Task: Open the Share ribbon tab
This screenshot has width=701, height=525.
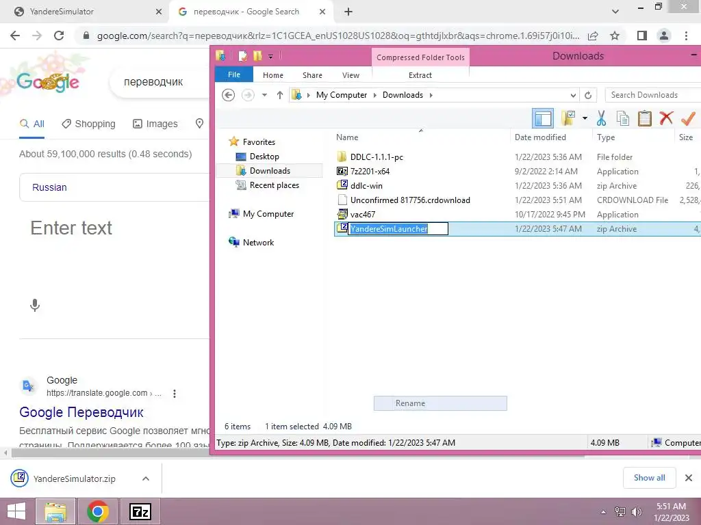Action: coord(312,75)
